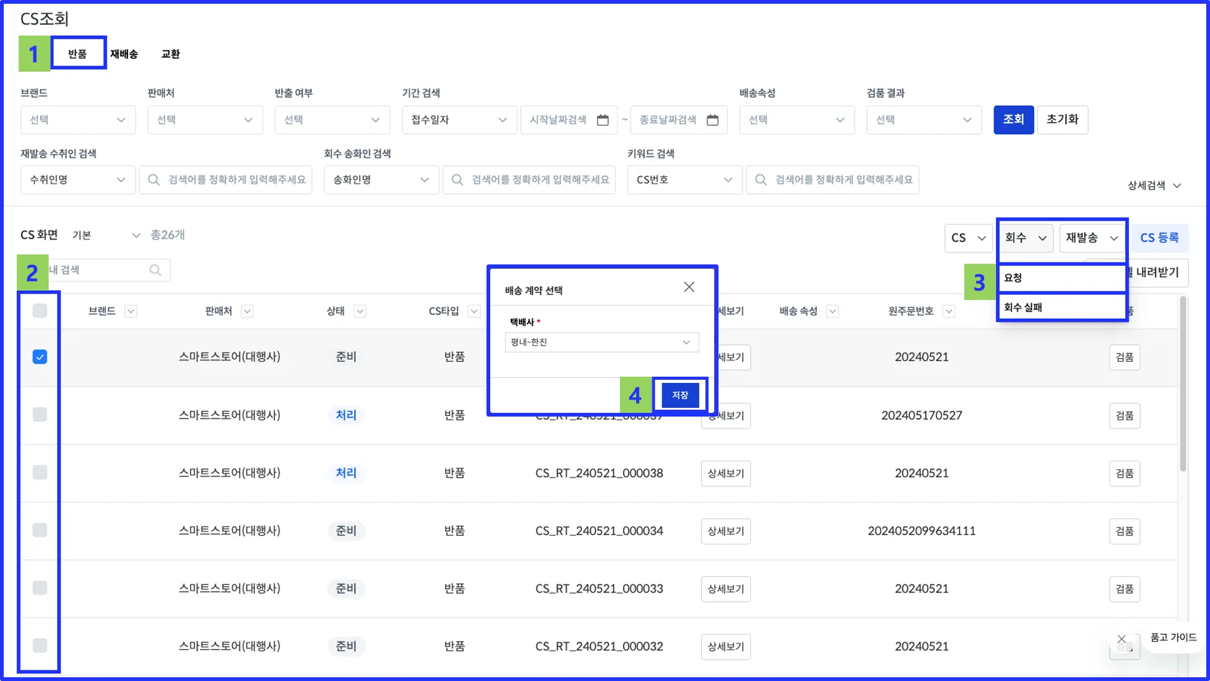1210x681 pixels.
Task: Expand 상세검색 advanced search
Action: [x=1154, y=185]
